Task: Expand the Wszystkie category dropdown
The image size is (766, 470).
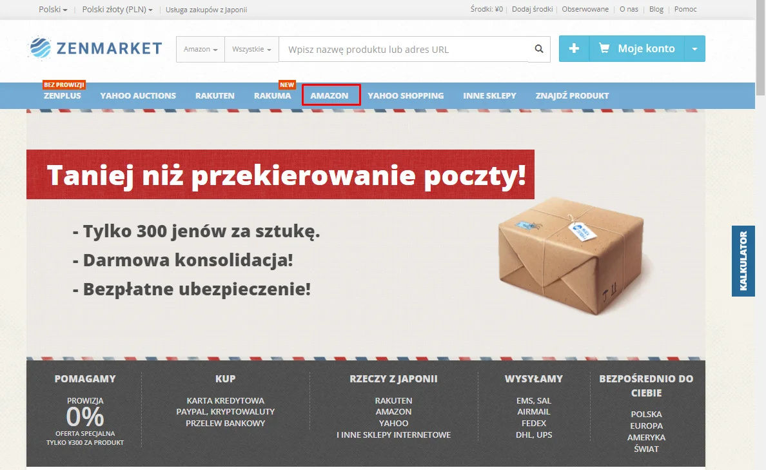Action: 251,50
